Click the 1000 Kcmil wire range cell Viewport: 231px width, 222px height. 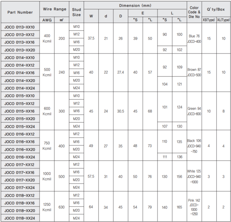(x=47, y=176)
